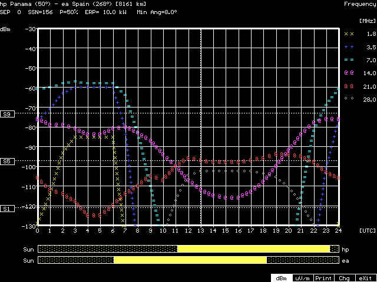Image resolution: width=377 pixels, height=282 pixels.
Task: Click the -130 y-axis label
Action: pyautogui.click(x=28, y=226)
